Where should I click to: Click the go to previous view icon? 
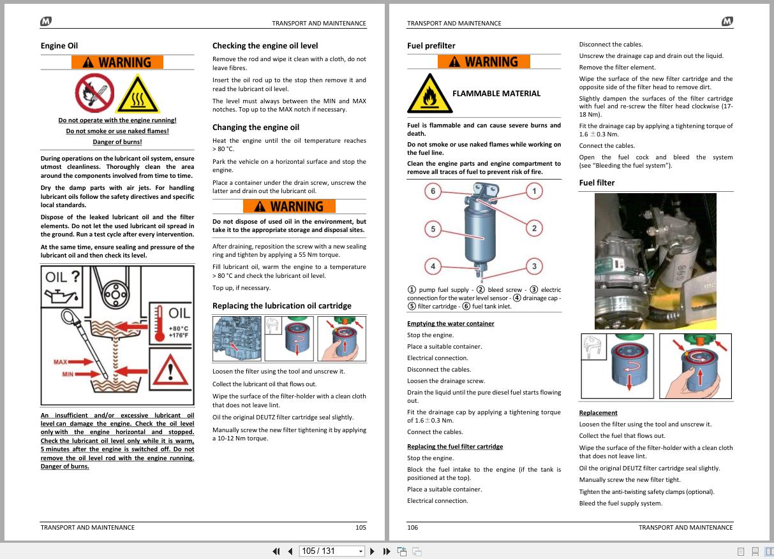[402, 551]
